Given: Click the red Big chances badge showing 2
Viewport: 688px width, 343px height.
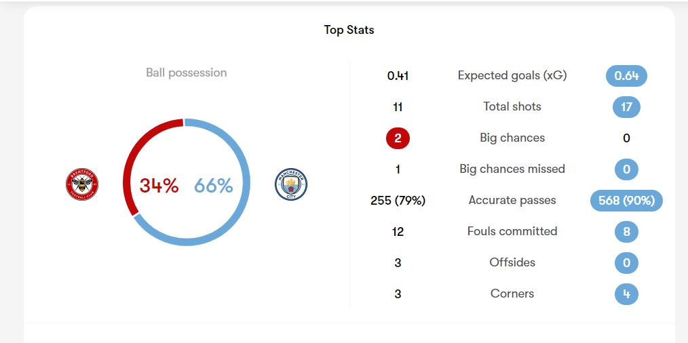Looking at the screenshot, I should 398,138.
